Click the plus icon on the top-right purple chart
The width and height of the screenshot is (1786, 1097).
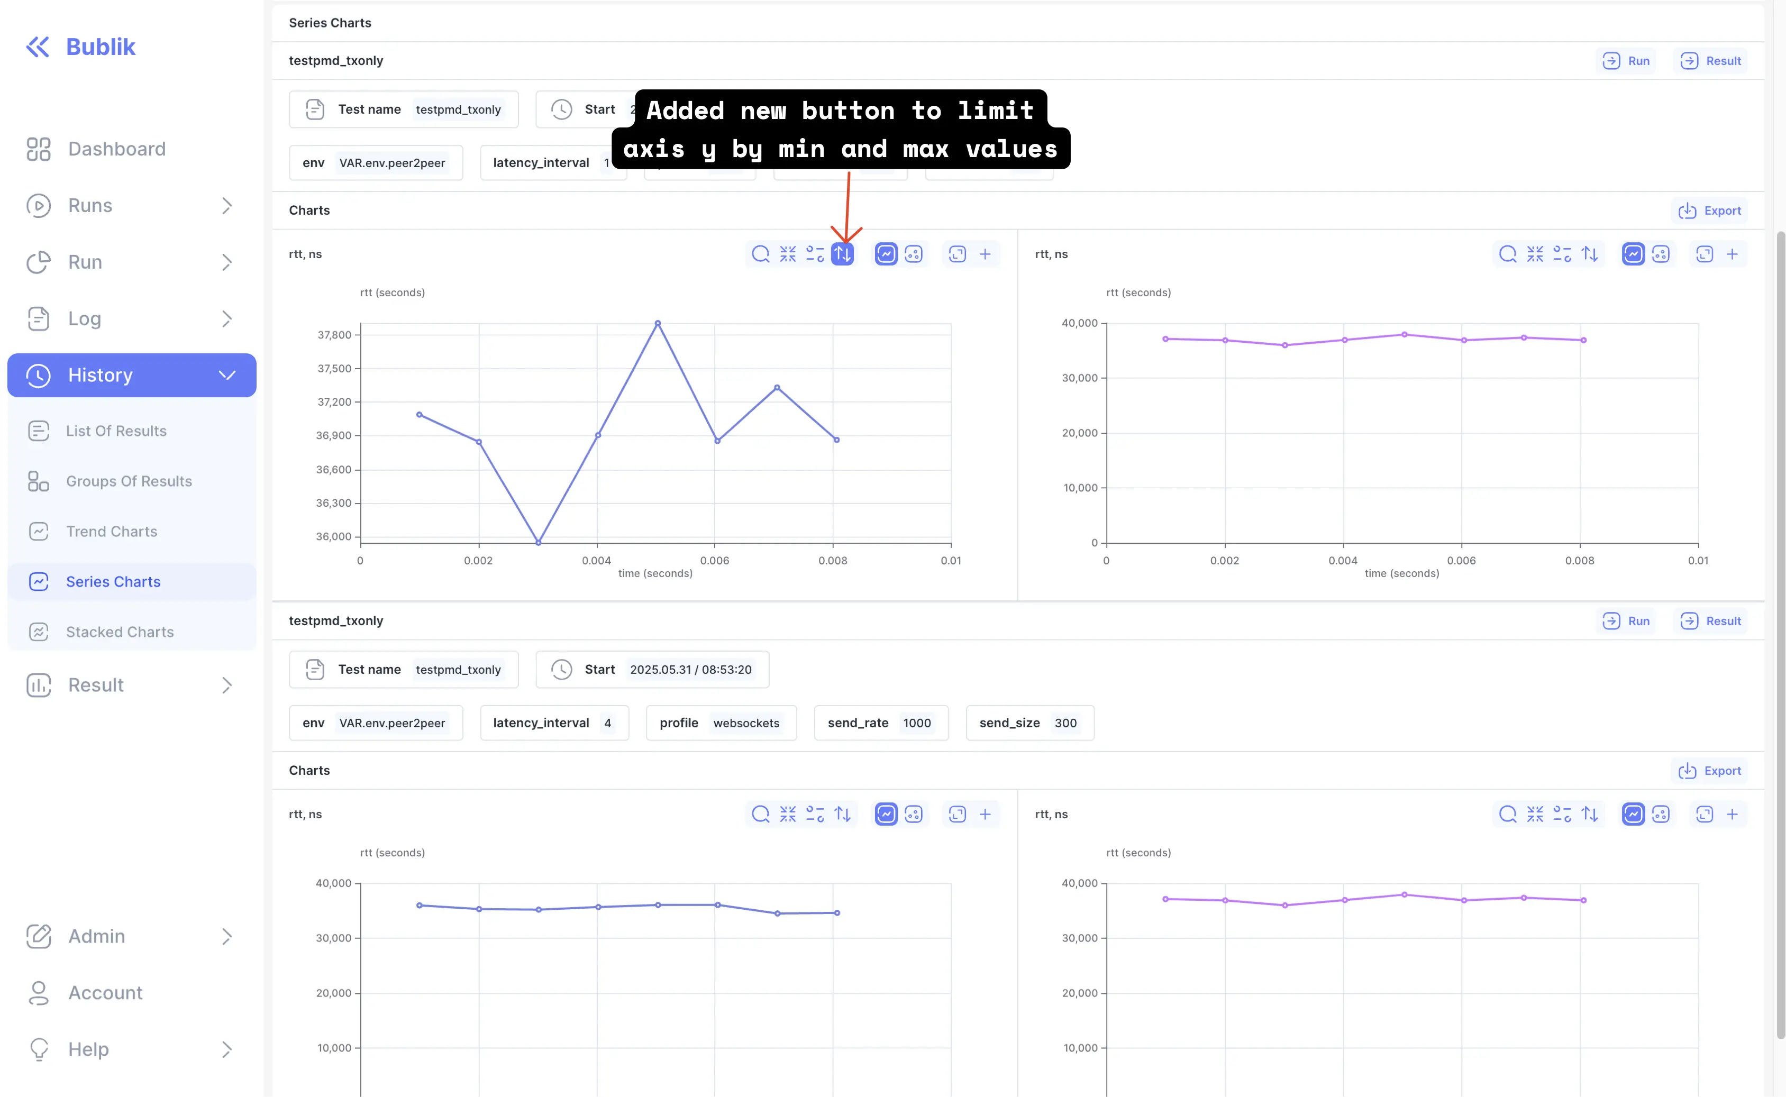[1733, 254]
